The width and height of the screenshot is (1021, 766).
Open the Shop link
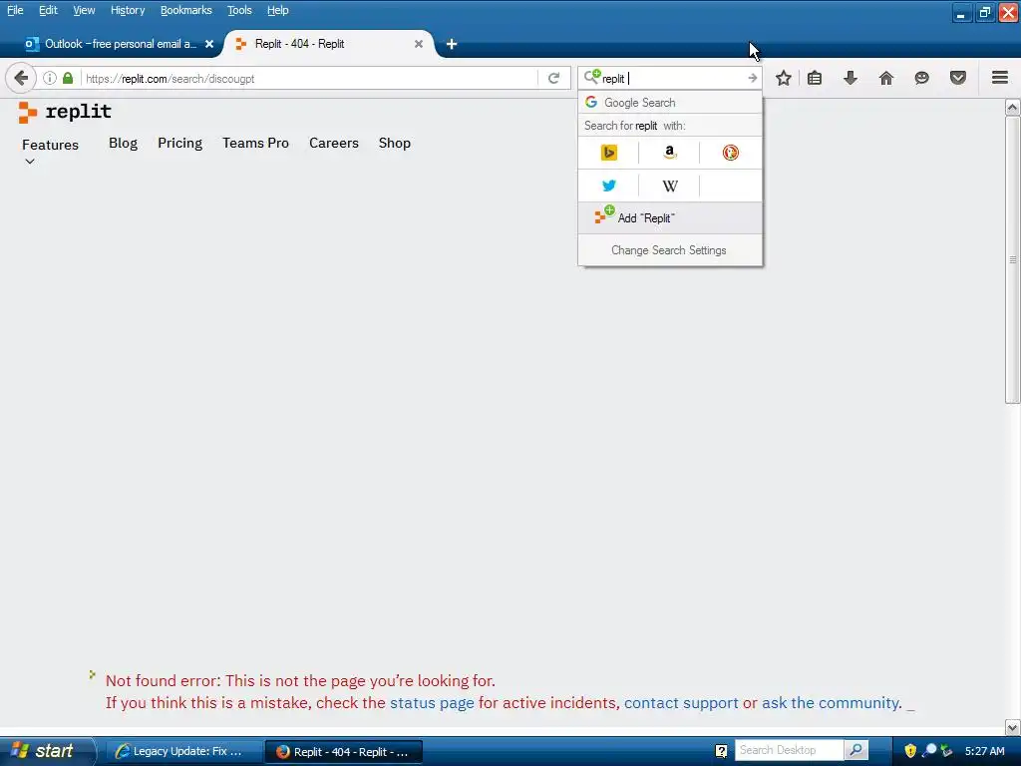395,143
